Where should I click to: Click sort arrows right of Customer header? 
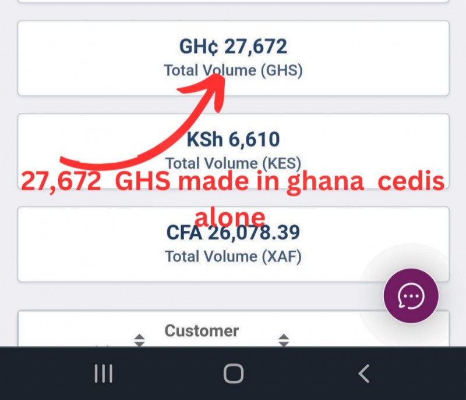tap(284, 340)
